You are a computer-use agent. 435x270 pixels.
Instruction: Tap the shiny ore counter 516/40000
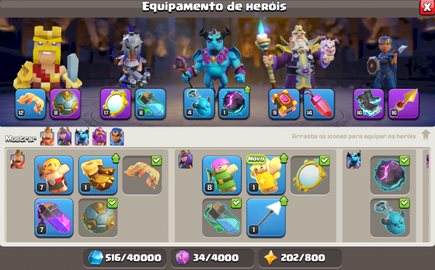(125, 258)
